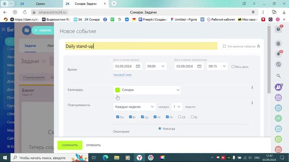This screenshot has height=162, width=289.
Task: Open the Untitled – Figma bookmark
Action: 184,19
